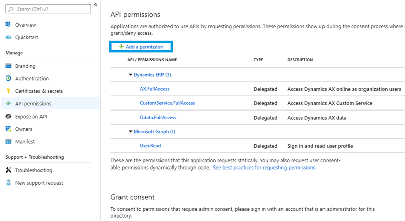Open the API permissions menu item

point(33,104)
